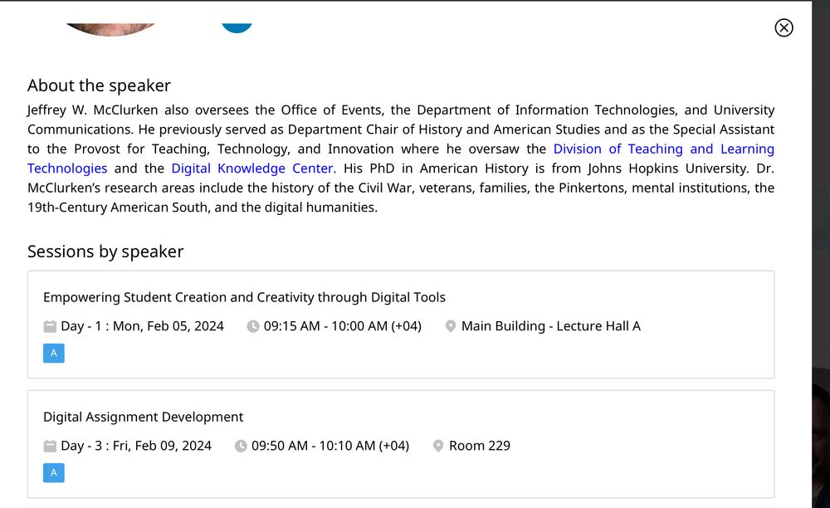This screenshot has width=830, height=508.
Task: Click the Room 229 location text
Action: pos(480,446)
